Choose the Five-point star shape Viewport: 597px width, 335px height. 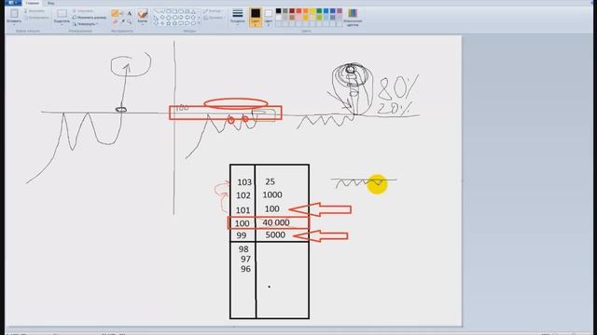point(168,23)
